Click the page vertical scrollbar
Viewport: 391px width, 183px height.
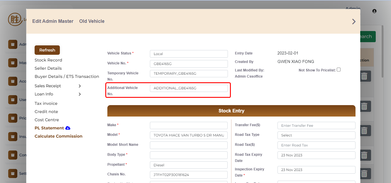382,53
